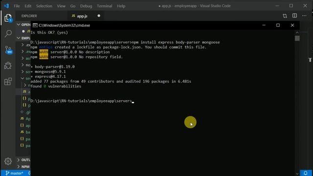Click the EXPLORER panel title
Screen dimensions: 313x176
pos(29,16)
